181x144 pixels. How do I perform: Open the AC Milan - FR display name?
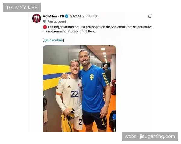(x=53, y=16)
